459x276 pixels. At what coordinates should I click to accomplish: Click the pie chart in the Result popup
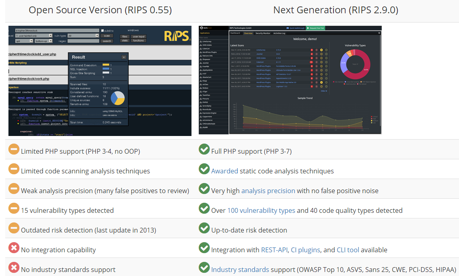[117, 98]
